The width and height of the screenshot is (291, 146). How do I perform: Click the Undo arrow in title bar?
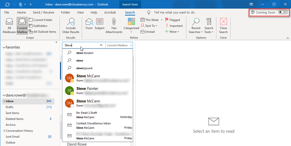coord(14,4)
